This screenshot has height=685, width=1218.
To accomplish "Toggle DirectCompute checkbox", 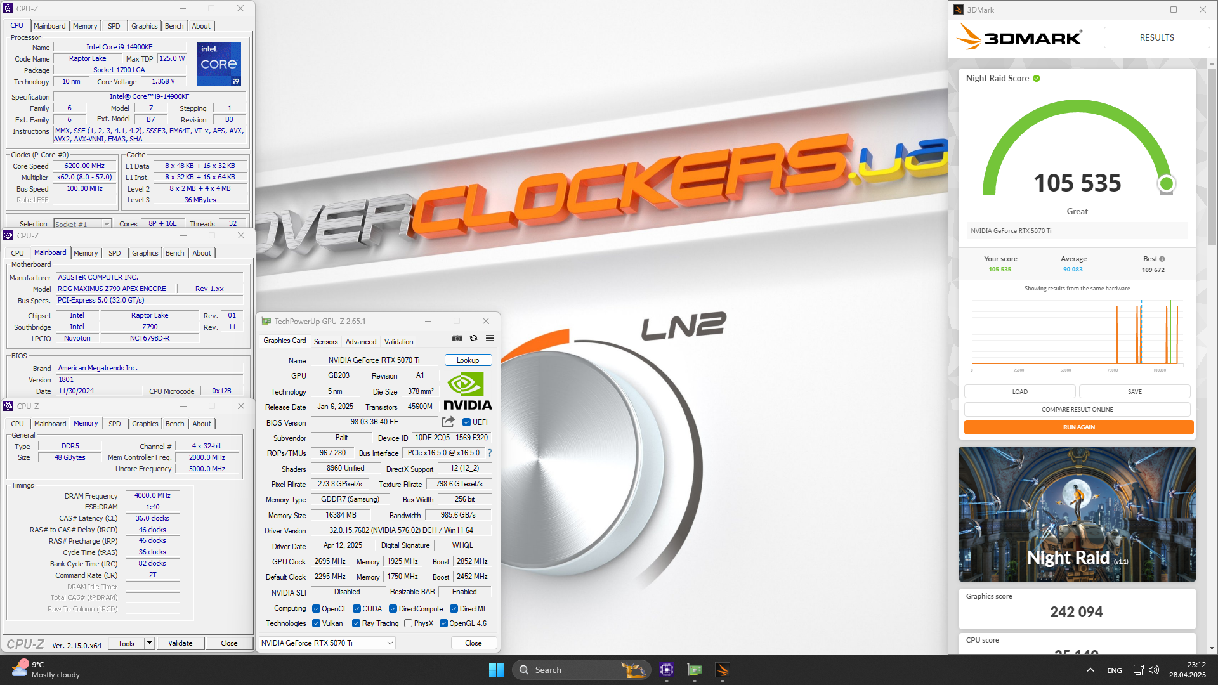I will 393,609.
